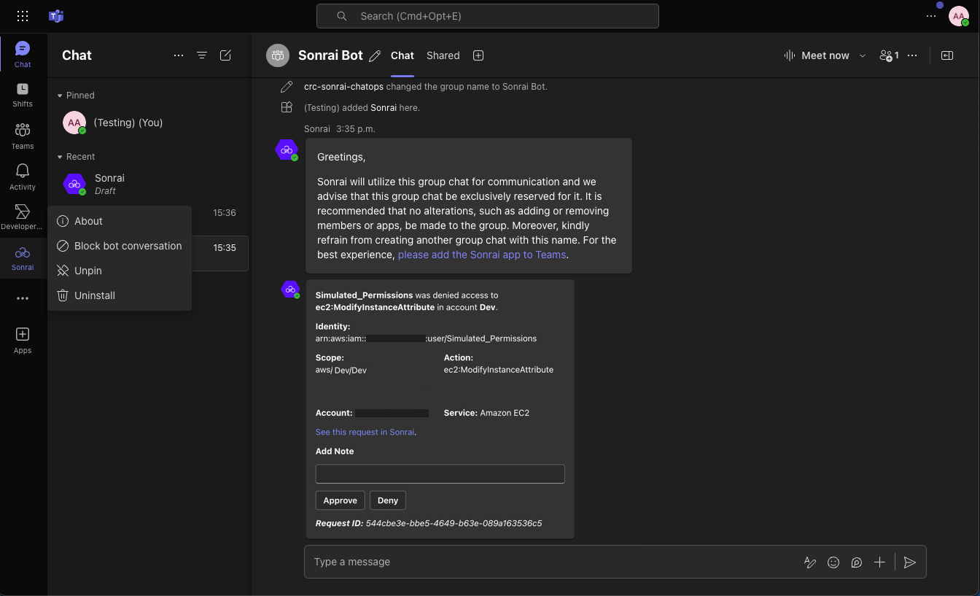
Task: Open the app launcher grid icon
Action: (x=23, y=16)
